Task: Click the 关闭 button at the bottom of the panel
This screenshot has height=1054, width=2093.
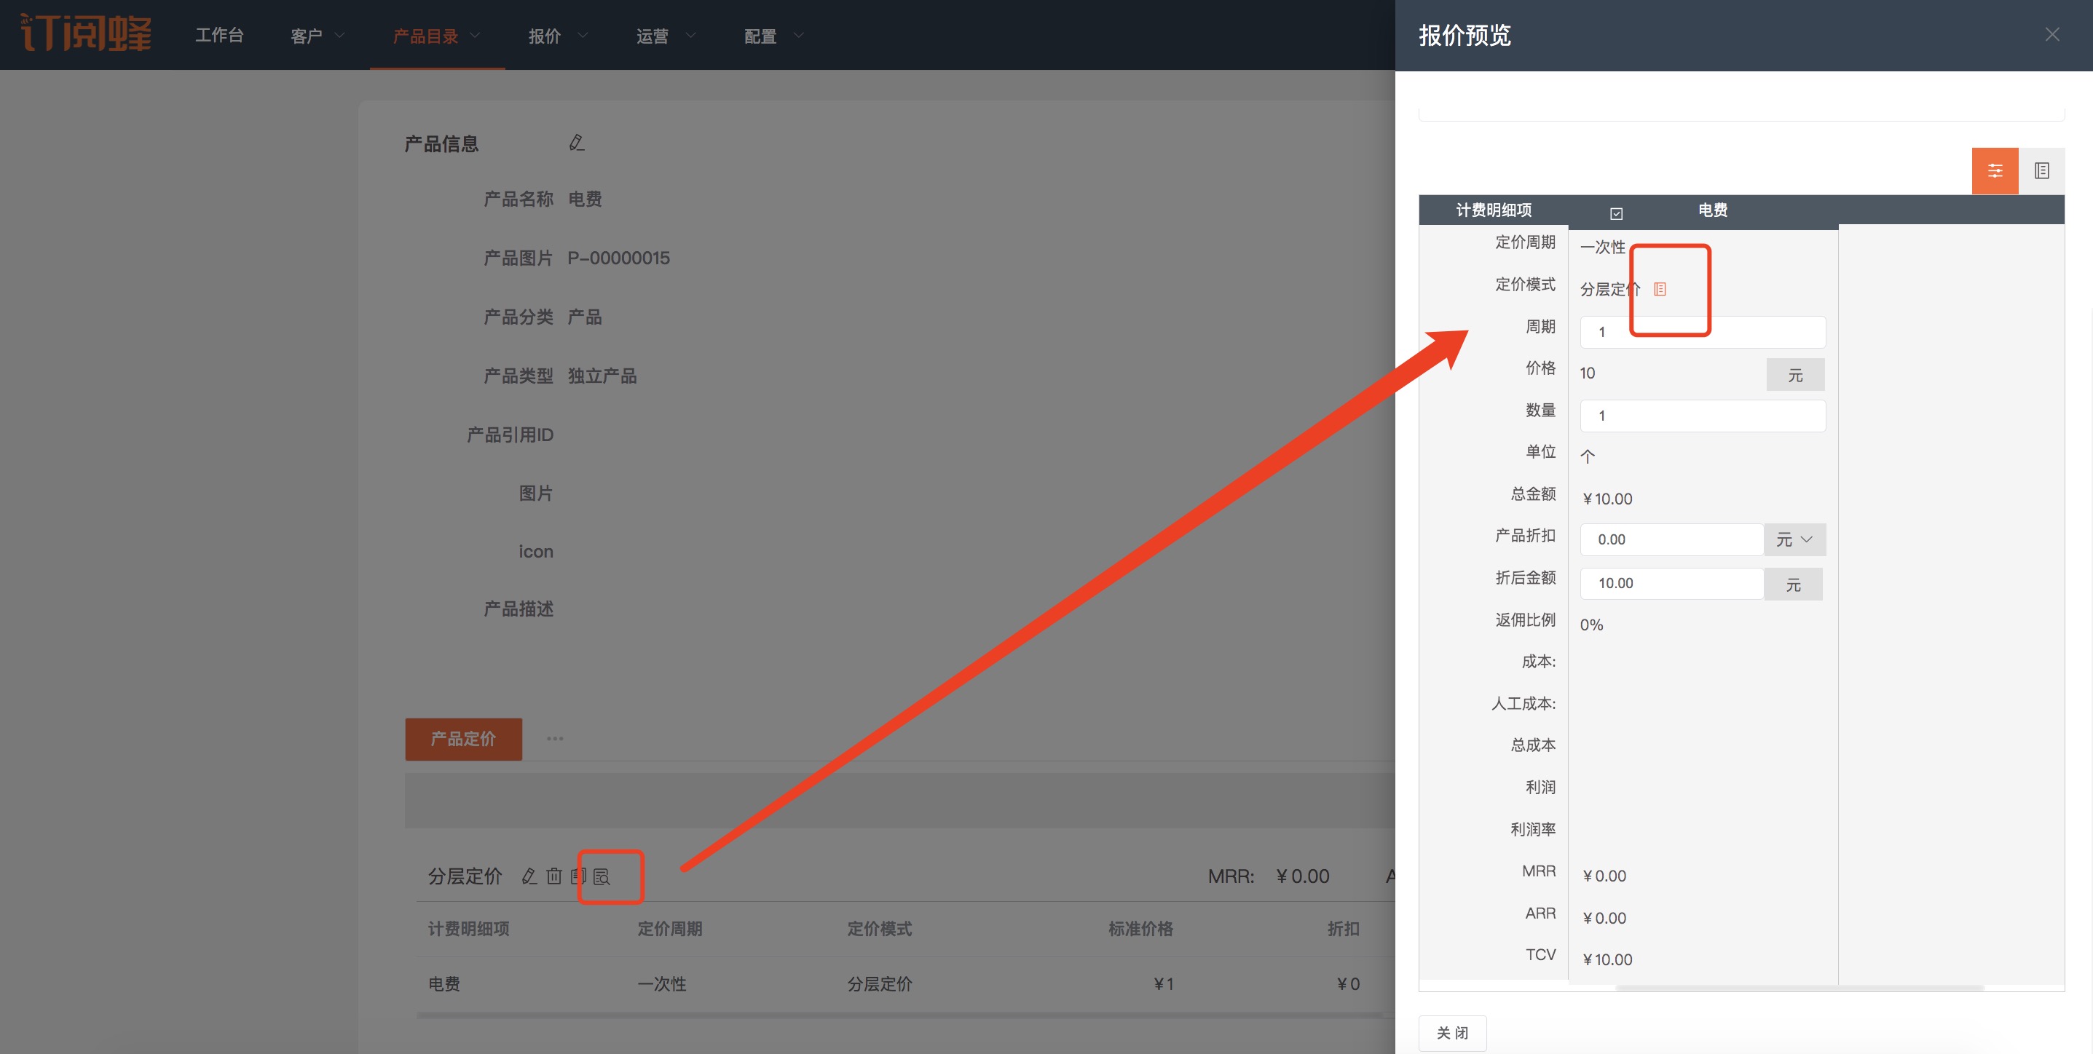Action: [x=1452, y=1033]
